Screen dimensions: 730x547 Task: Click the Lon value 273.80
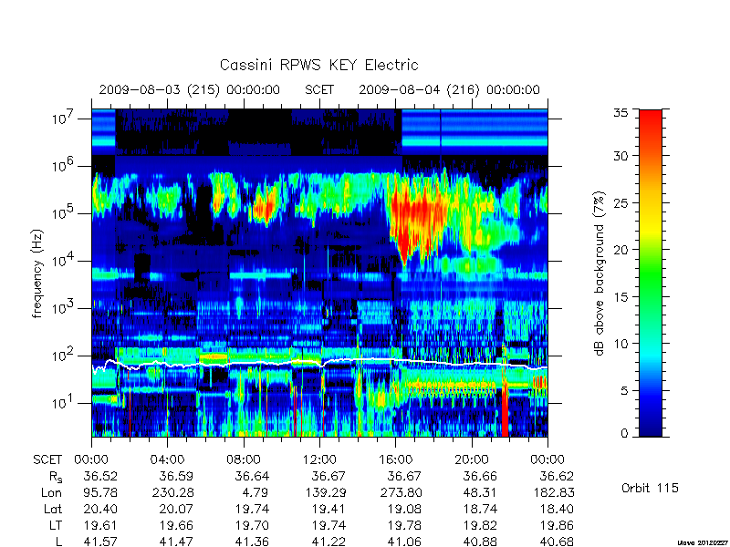coord(401,492)
